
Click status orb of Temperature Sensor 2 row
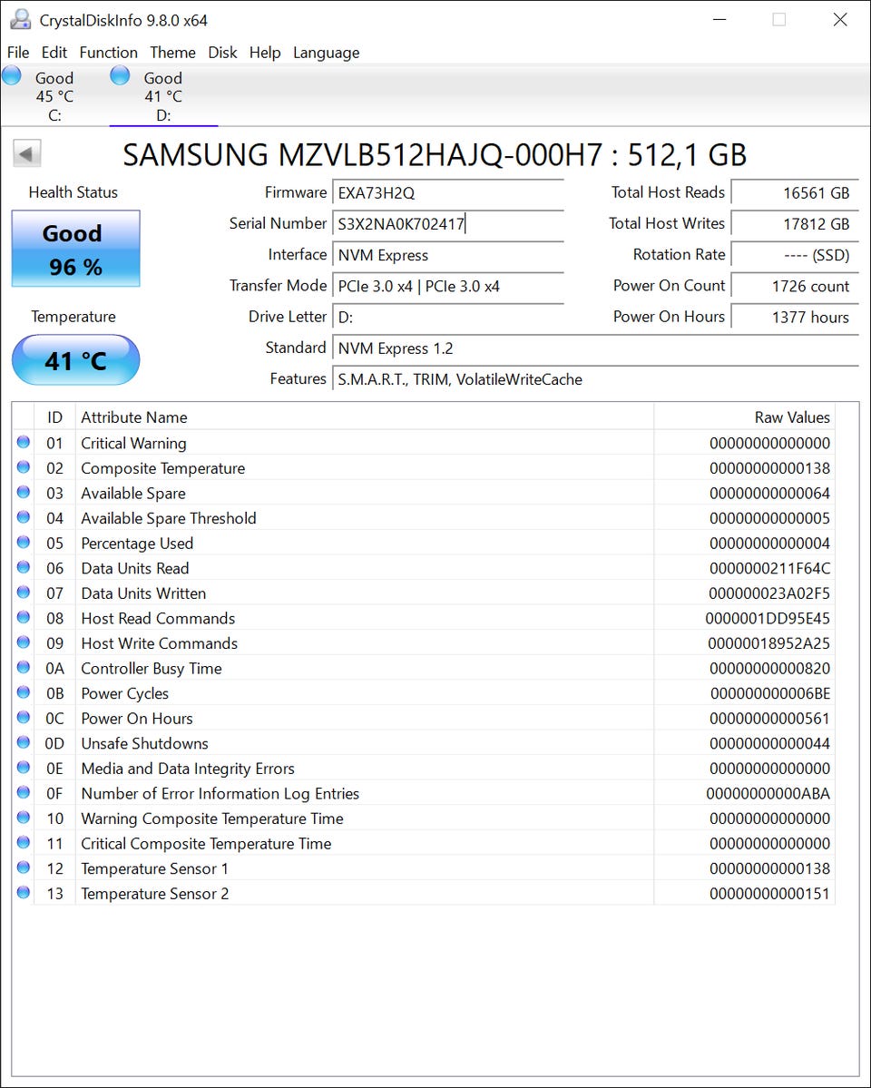[24, 892]
